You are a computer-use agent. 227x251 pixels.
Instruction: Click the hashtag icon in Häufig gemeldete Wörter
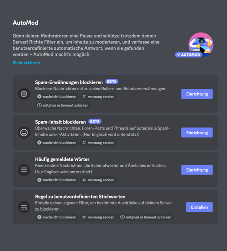coord(84,180)
